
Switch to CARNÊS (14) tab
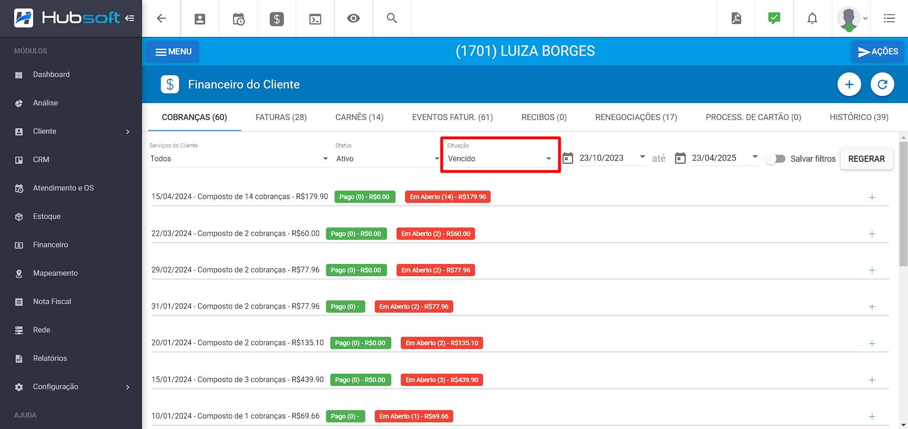[360, 117]
